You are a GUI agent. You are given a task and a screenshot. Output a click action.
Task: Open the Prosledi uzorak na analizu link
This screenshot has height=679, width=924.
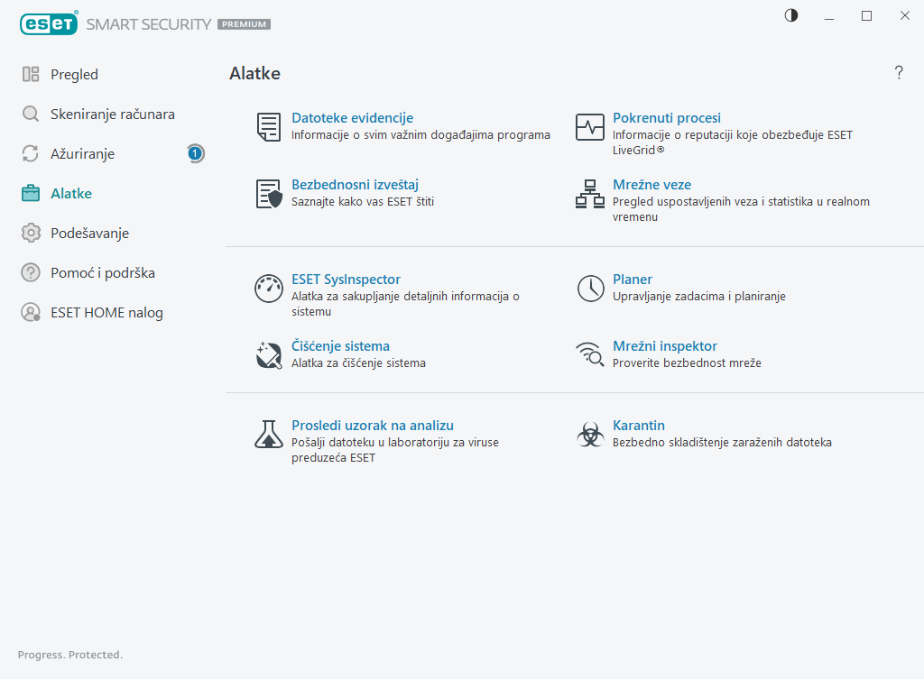(372, 426)
